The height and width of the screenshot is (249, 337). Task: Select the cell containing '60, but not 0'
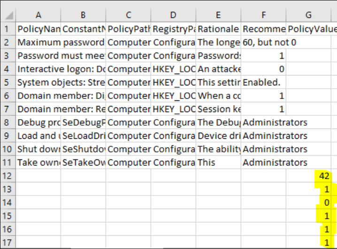pos(263,42)
